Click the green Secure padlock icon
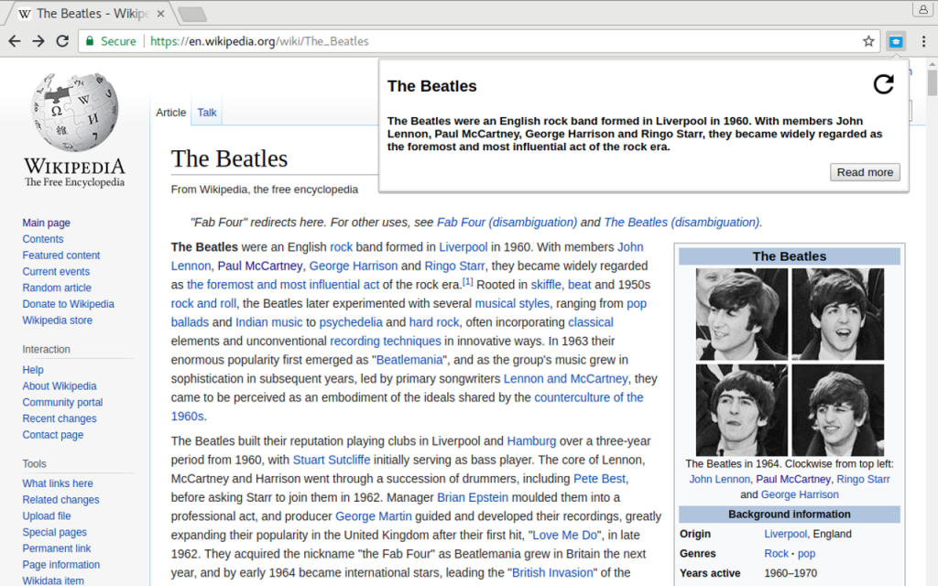The height and width of the screenshot is (586, 938). click(90, 41)
